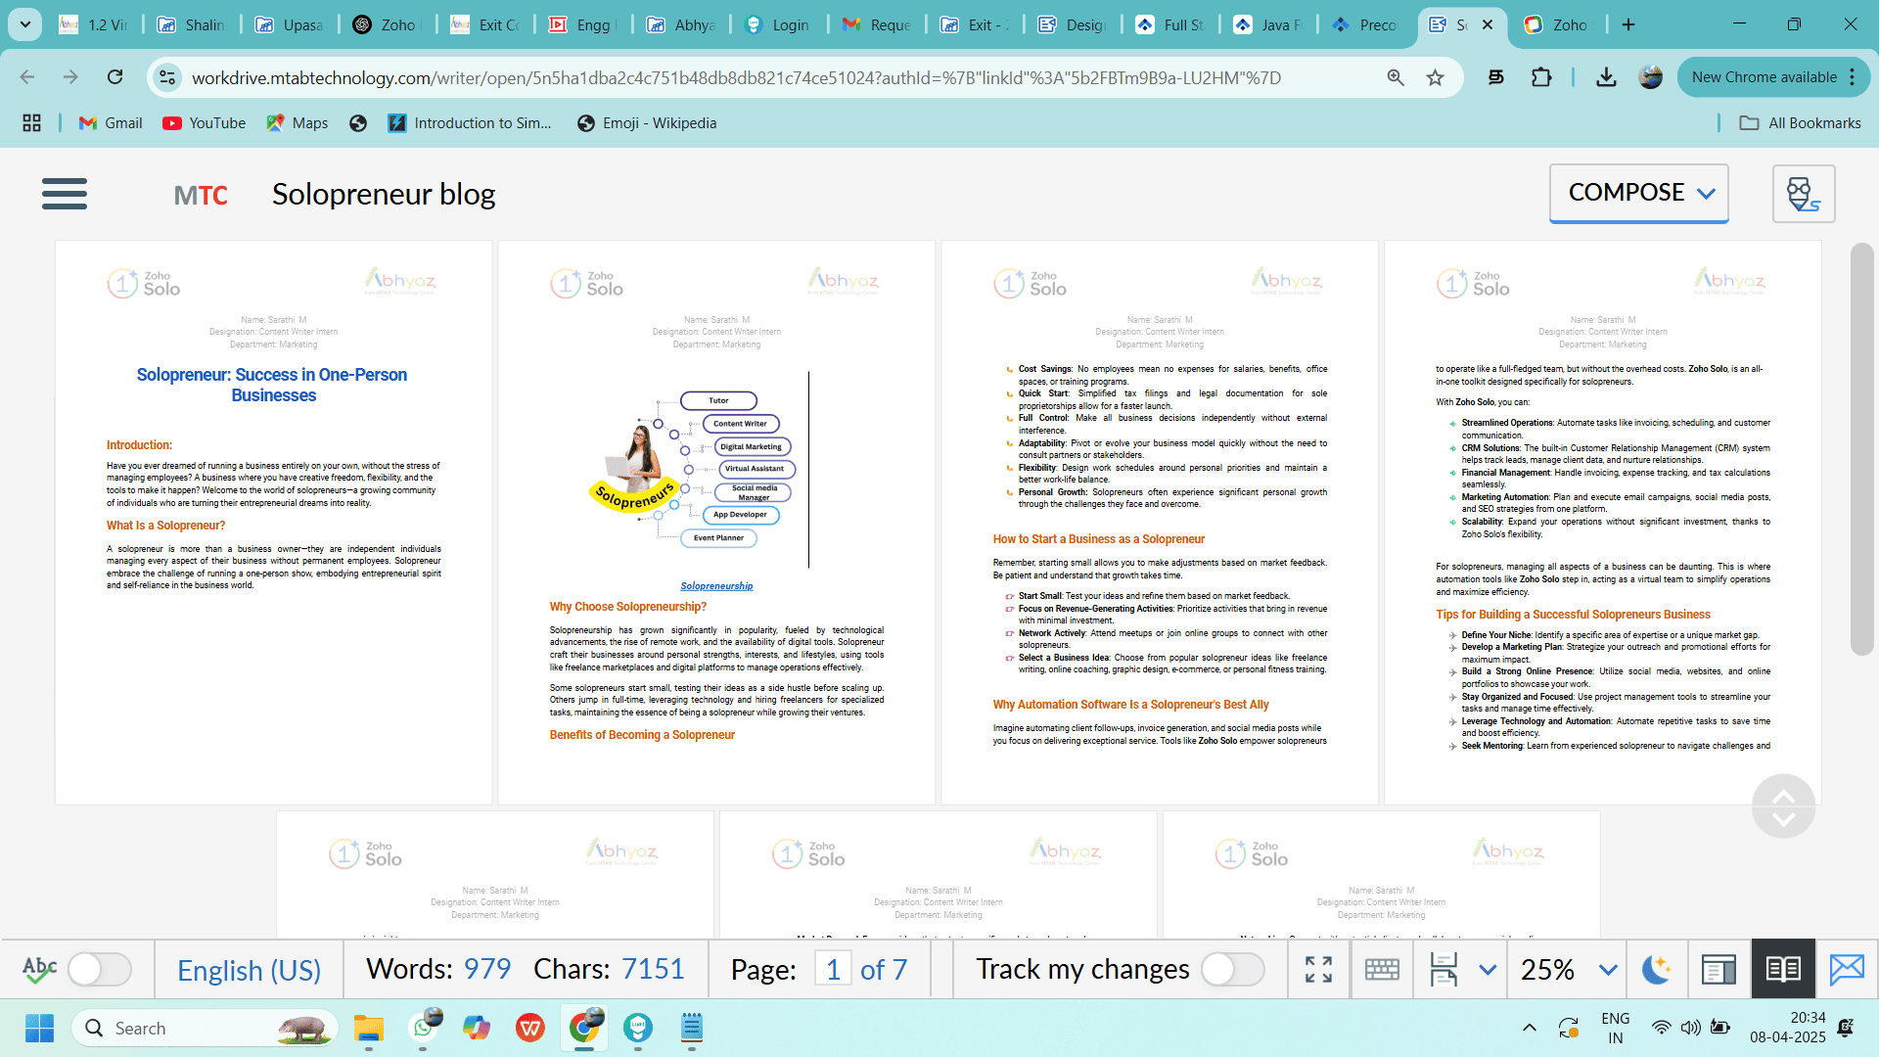The height and width of the screenshot is (1057, 1879).
Task: Open the zoom magnifier in address bar
Action: pyautogui.click(x=1396, y=77)
